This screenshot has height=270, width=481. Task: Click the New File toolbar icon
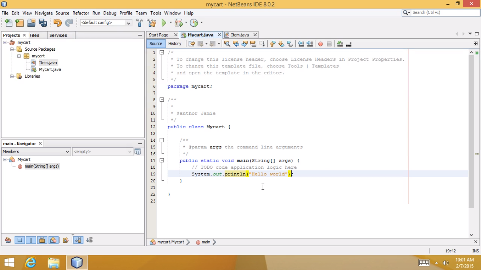pos(8,23)
